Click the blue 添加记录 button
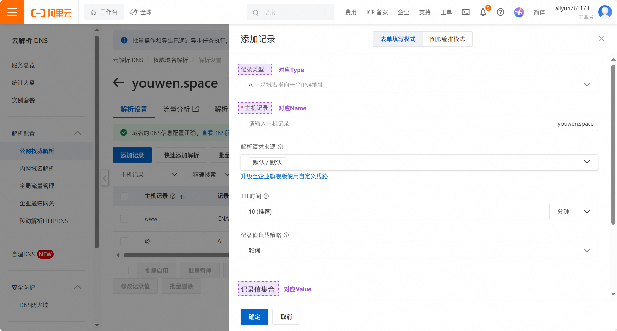This screenshot has height=331, width=617. coord(132,155)
